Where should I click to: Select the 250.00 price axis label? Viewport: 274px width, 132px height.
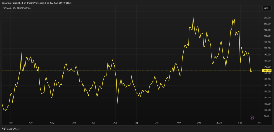tap(267, 18)
